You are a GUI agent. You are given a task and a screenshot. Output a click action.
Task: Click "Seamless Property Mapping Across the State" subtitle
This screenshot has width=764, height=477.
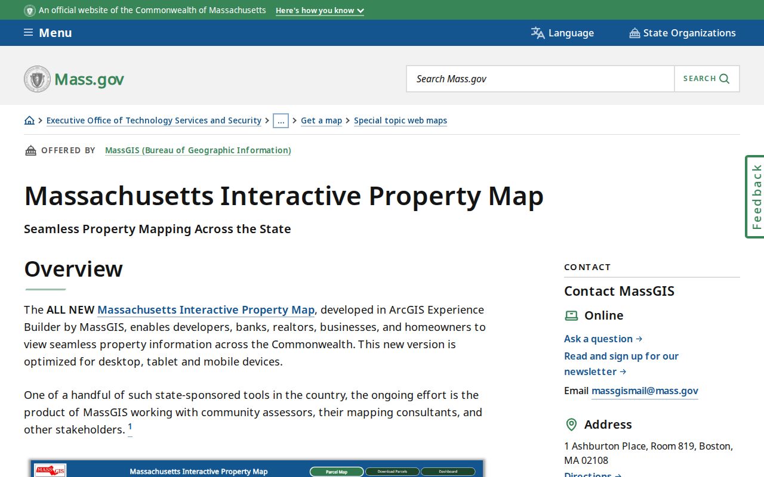pyautogui.click(x=158, y=229)
